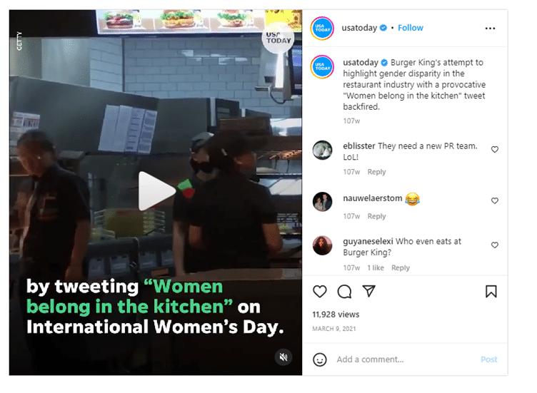
Task: Like nauwelaerstom's comment
Action: [495, 200]
